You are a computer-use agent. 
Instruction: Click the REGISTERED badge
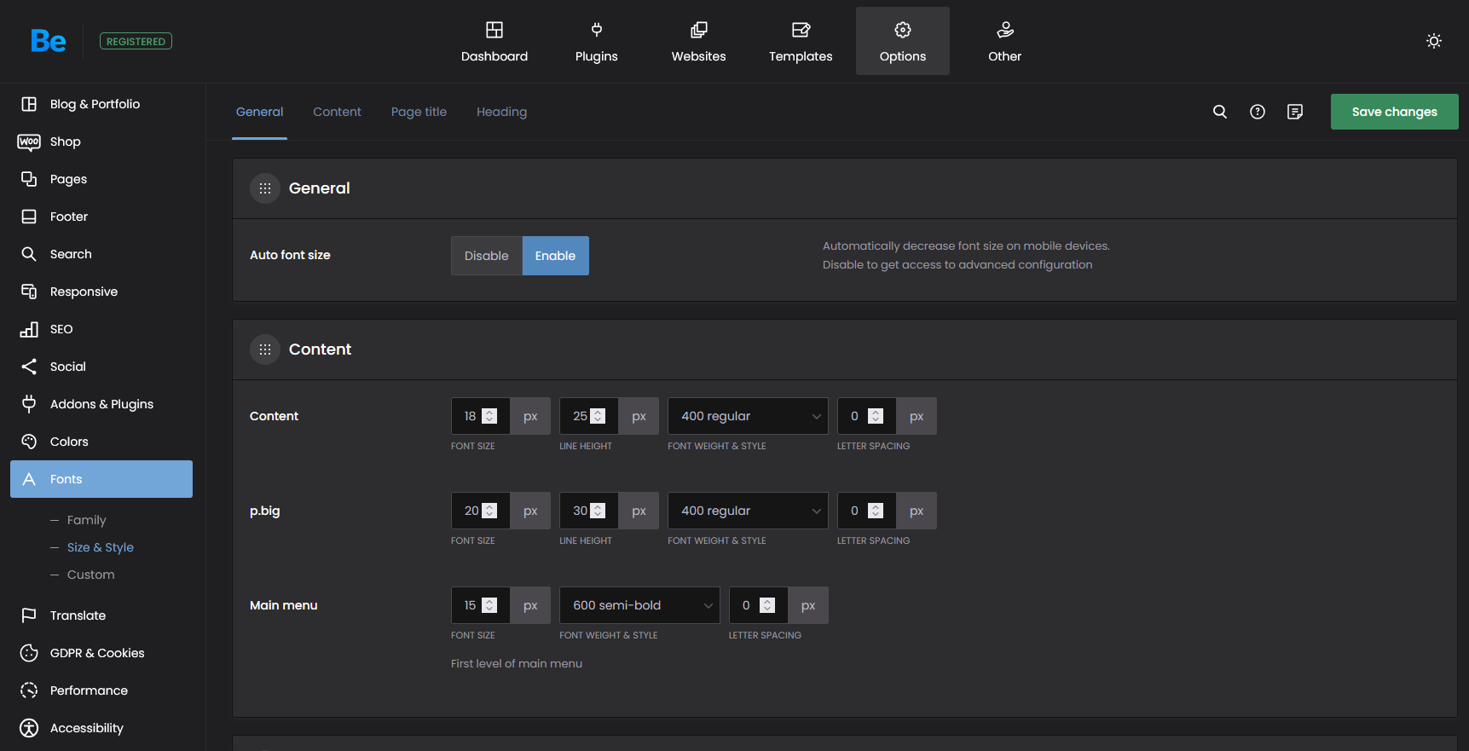point(136,41)
